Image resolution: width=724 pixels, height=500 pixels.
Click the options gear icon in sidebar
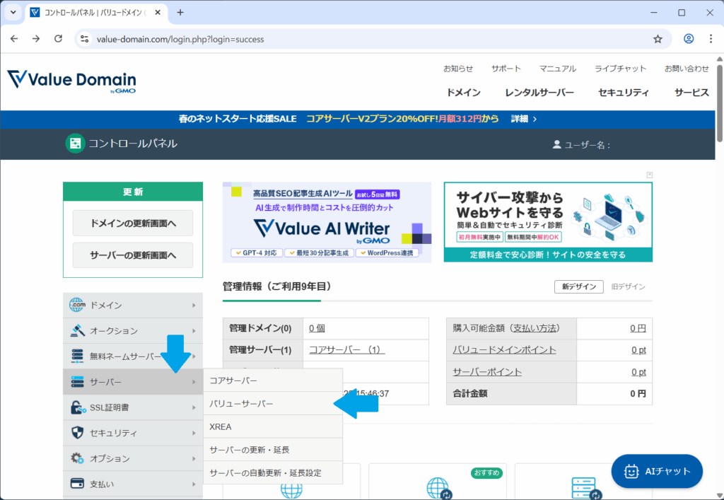[77, 458]
